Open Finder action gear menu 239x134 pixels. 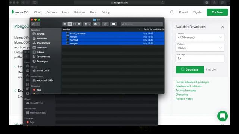(96, 24)
